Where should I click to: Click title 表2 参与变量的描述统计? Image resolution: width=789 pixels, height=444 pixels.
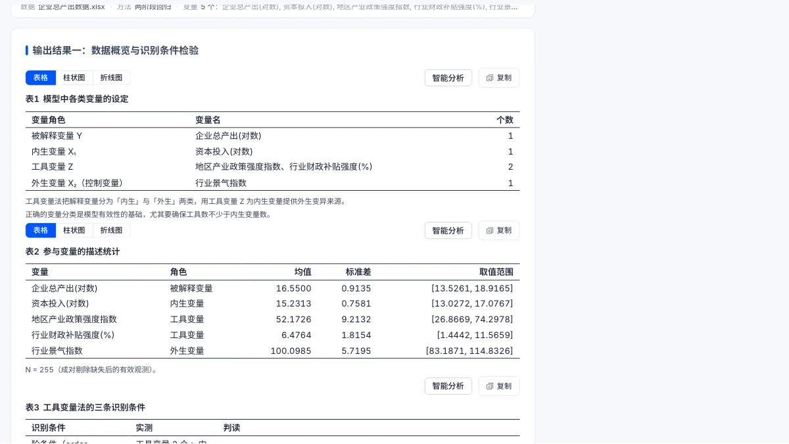coord(72,251)
